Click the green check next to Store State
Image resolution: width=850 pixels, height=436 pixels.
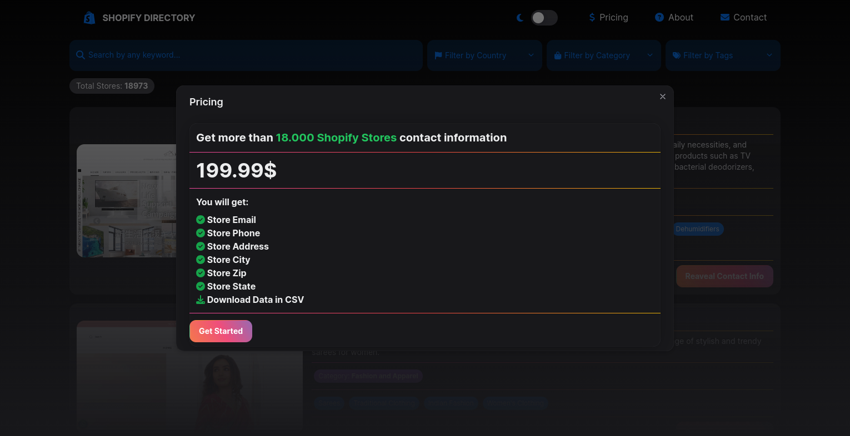(x=201, y=286)
